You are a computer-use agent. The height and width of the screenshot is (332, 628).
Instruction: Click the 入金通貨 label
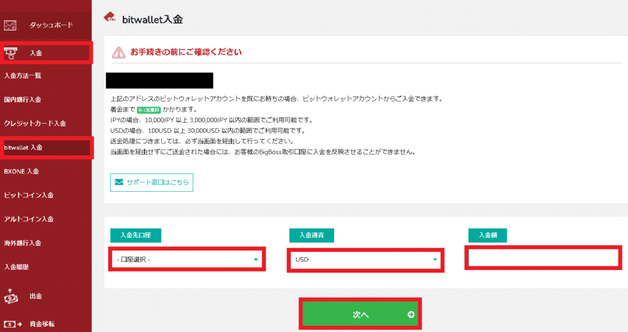click(x=312, y=235)
